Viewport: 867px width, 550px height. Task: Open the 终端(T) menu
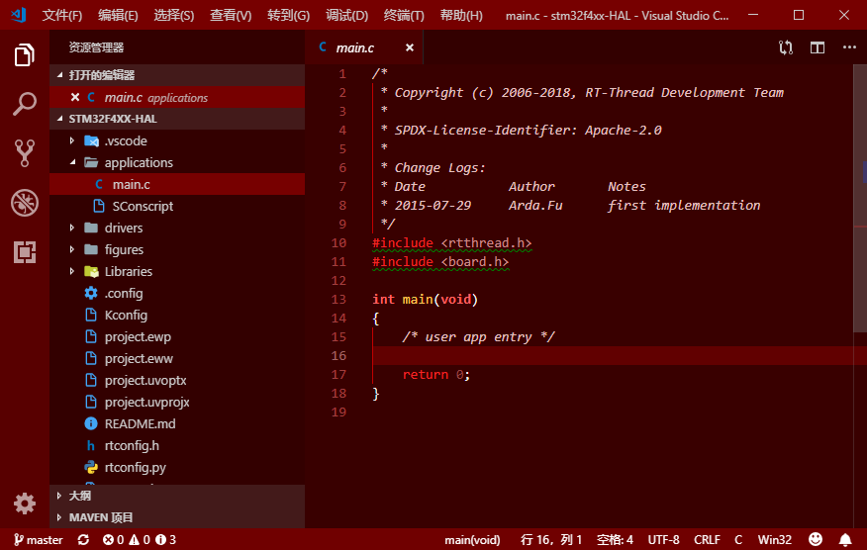click(x=404, y=15)
